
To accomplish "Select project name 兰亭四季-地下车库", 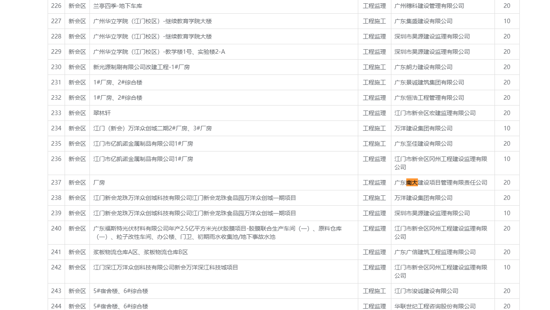I will [x=118, y=6].
